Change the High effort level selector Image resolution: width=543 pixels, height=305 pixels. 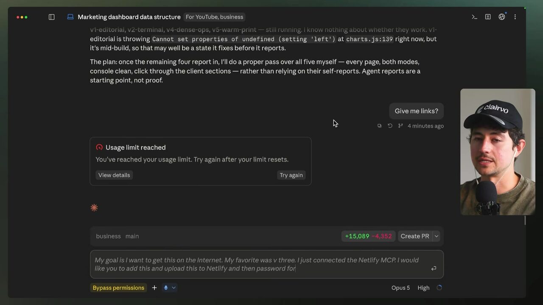tap(423, 288)
